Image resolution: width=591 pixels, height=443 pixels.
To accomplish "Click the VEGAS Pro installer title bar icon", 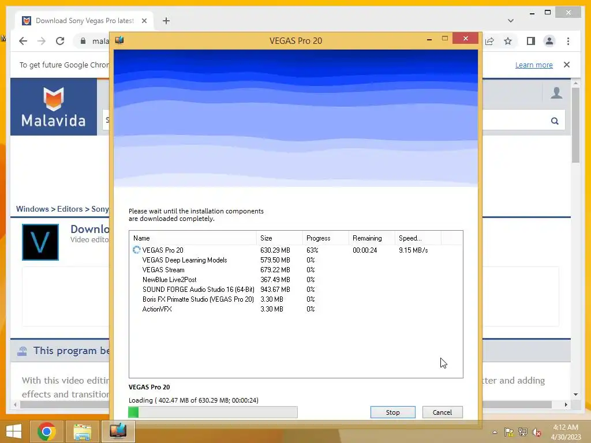I will tap(119, 40).
